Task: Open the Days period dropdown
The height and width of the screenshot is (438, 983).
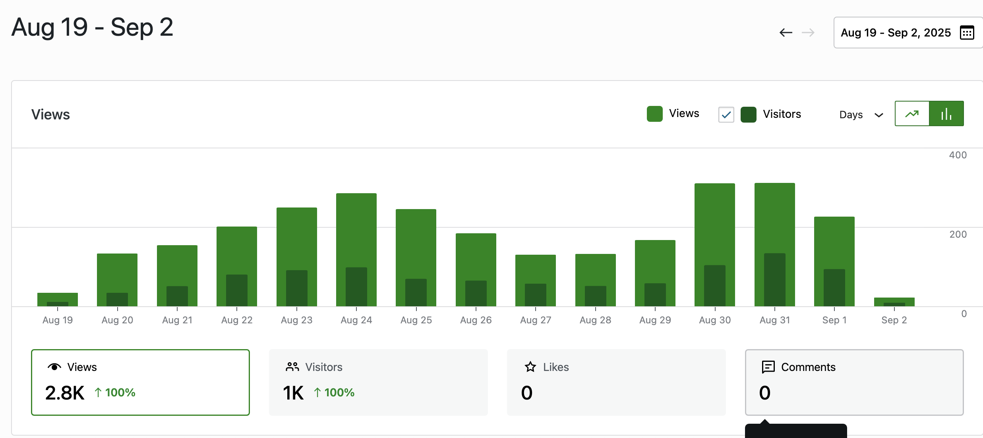Action: point(851,115)
